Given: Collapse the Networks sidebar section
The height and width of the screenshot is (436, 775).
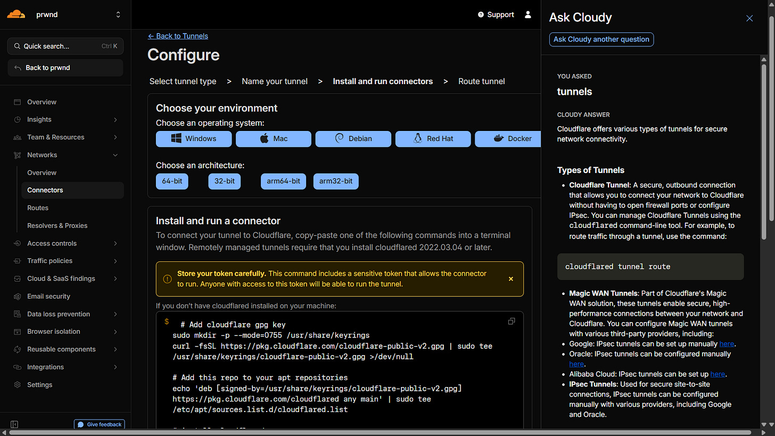Looking at the screenshot, I should pyautogui.click(x=115, y=155).
